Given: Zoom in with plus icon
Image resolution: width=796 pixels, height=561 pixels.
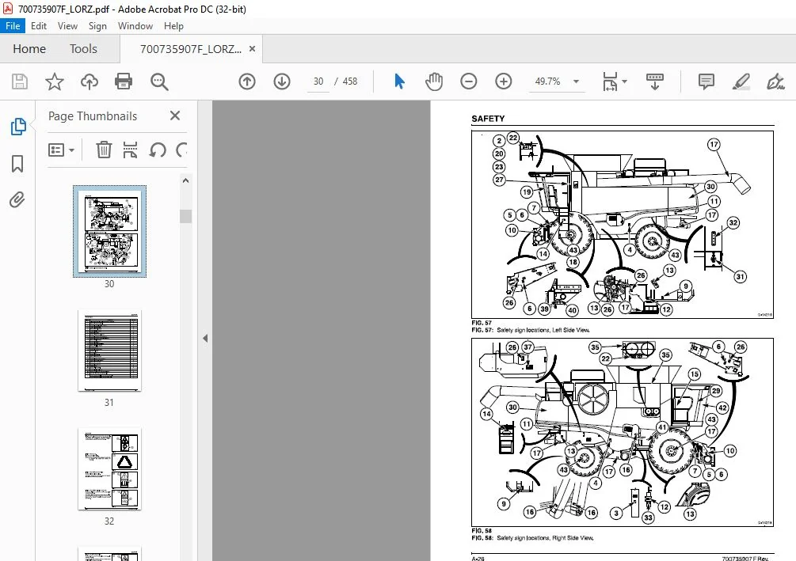Looking at the screenshot, I should point(504,81).
